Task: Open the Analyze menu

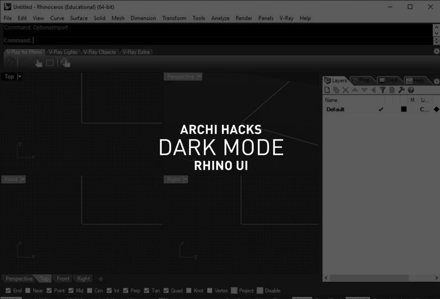Action: pyautogui.click(x=220, y=18)
